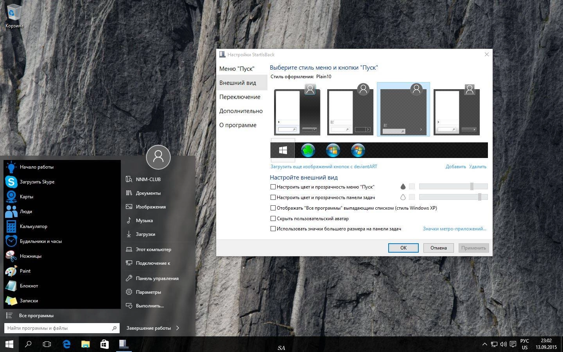This screenshot has height=352, width=563.
Task: Select the Windows 7 orb start button image
Action: [x=358, y=150]
